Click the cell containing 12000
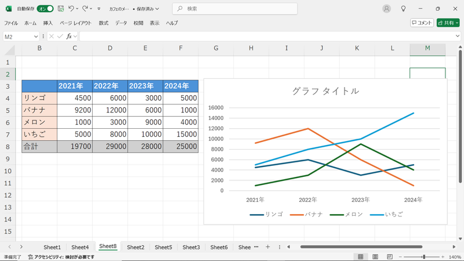The height and width of the screenshot is (261, 464). click(110, 110)
